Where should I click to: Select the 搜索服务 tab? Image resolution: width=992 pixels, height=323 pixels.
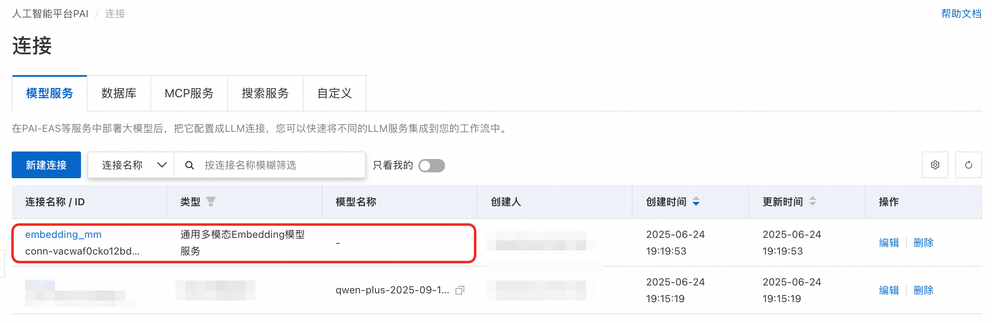click(265, 93)
